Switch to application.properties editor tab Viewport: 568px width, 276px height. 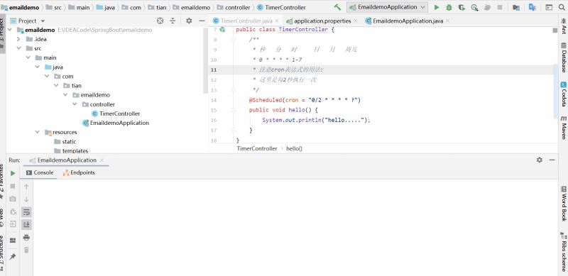coord(322,21)
